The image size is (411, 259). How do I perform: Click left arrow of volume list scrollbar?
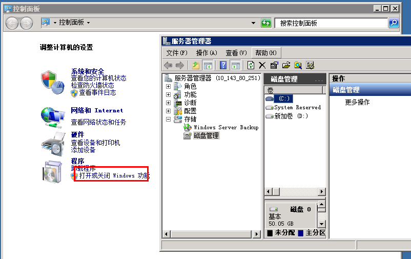point(268,192)
